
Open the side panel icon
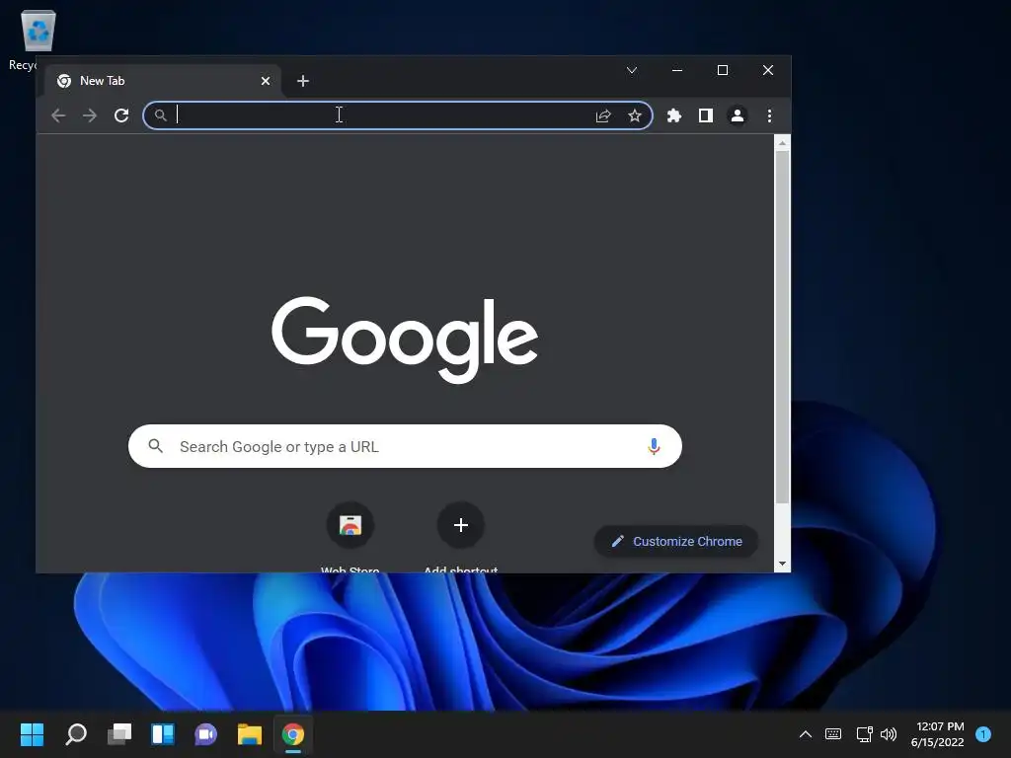(705, 115)
